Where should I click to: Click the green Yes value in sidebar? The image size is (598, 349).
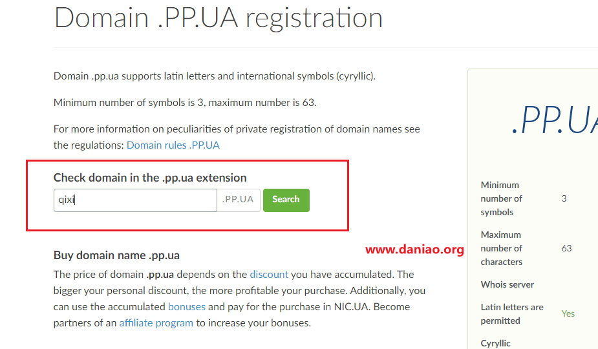click(568, 313)
